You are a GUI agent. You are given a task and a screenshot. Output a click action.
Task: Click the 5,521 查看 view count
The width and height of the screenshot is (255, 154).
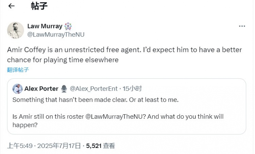[x=100, y=146]
